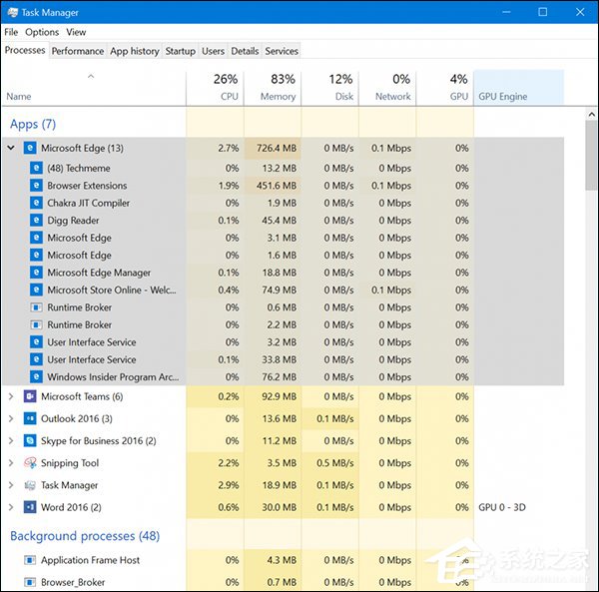Click the GPU Engine column header
599x592 pixels.
pyautogui.click(x=519, y=88)
